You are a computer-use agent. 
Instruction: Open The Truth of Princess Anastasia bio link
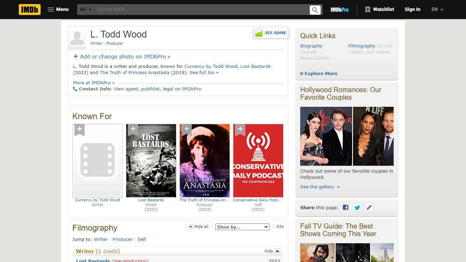pos(134,73)
